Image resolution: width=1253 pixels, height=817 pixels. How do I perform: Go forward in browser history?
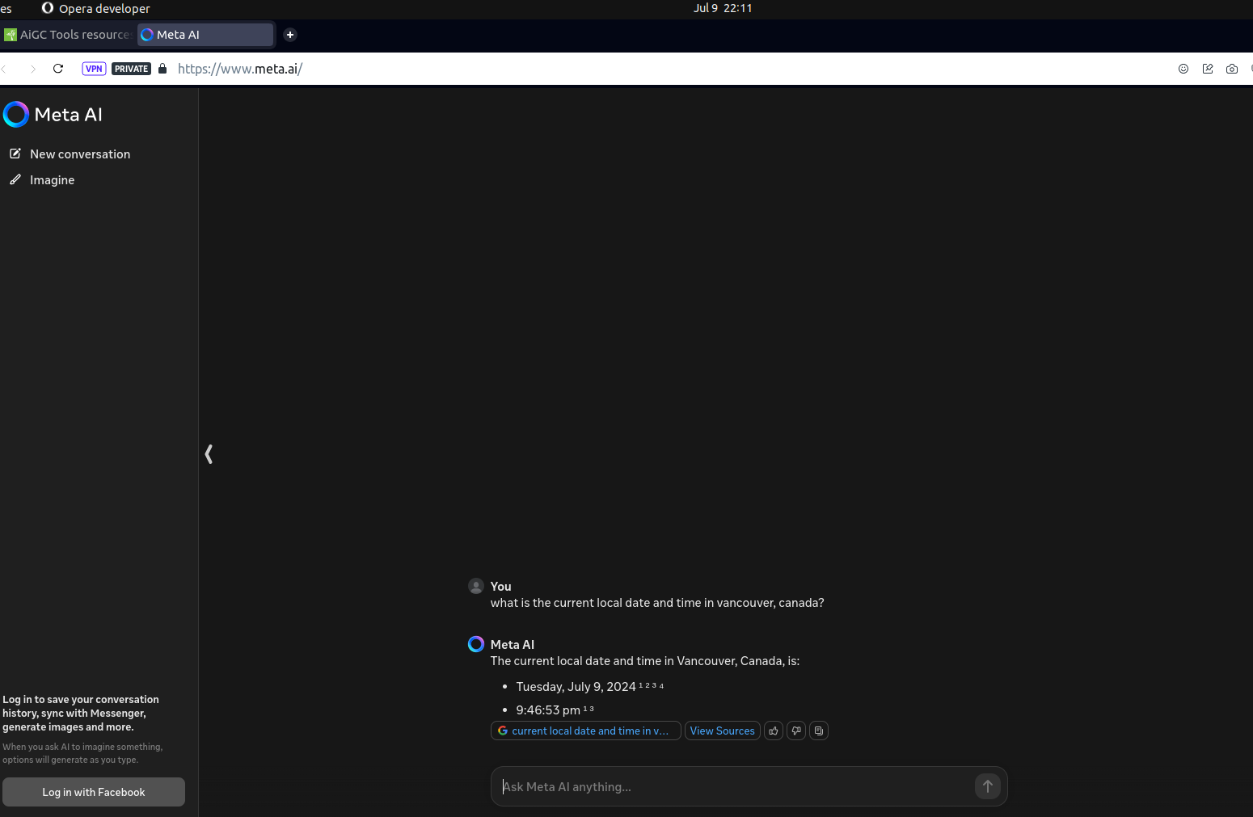coord(32,69)
